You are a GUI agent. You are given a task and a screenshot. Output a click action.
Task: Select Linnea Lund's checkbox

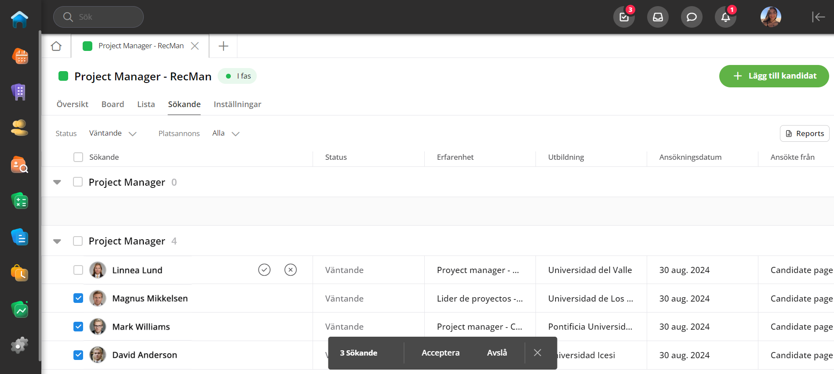[78, 270]
